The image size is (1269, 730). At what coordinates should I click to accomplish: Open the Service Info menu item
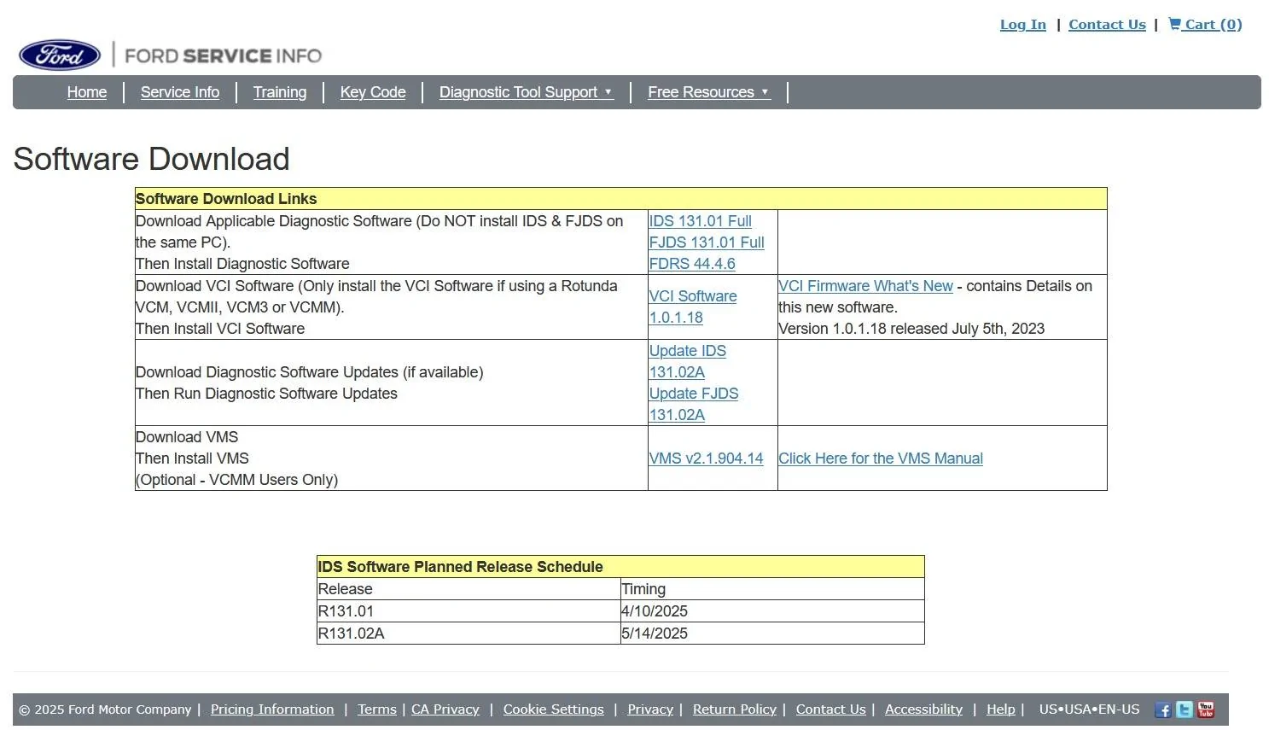180,92
